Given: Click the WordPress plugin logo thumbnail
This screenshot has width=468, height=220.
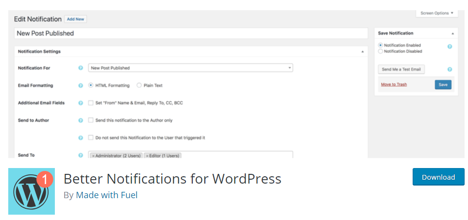Looking at the screenshot, I should 32,191.
